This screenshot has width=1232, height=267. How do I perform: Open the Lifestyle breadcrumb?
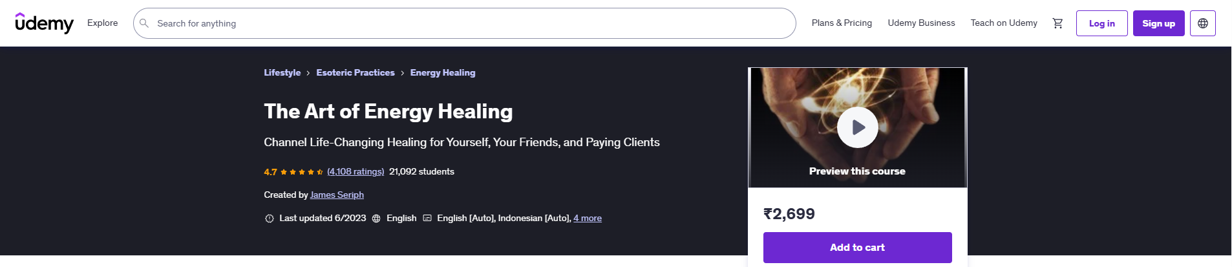point(282,73)
